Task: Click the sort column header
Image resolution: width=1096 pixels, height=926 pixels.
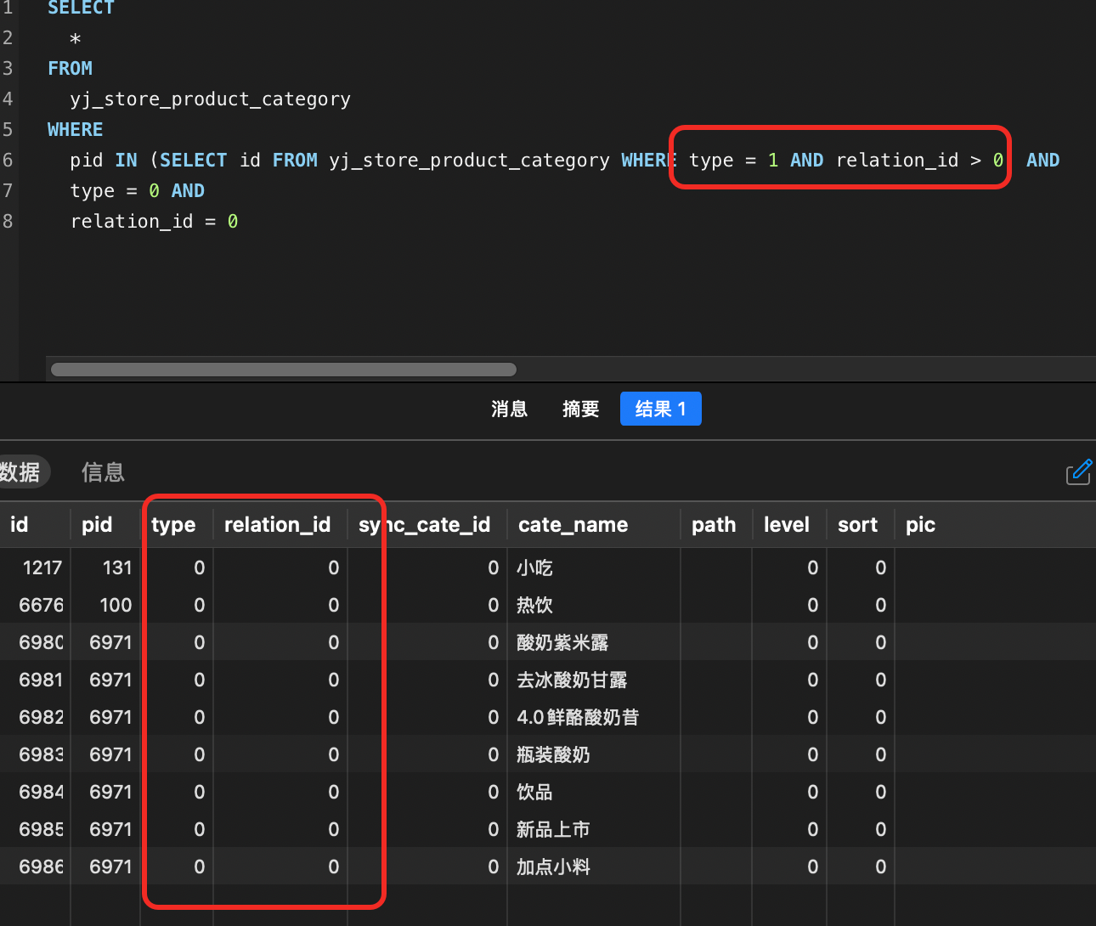Action: click(x=857, y=524)
